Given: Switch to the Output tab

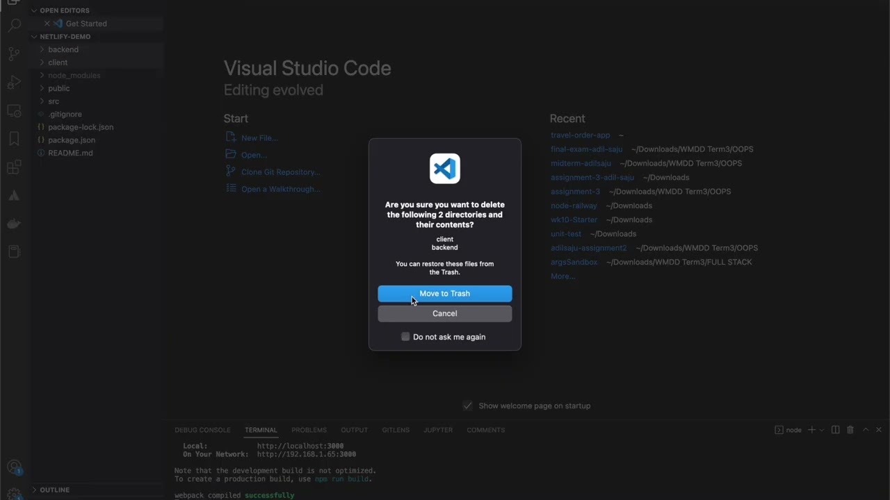Looking at the screenshot, I should (x=354, y=430).
